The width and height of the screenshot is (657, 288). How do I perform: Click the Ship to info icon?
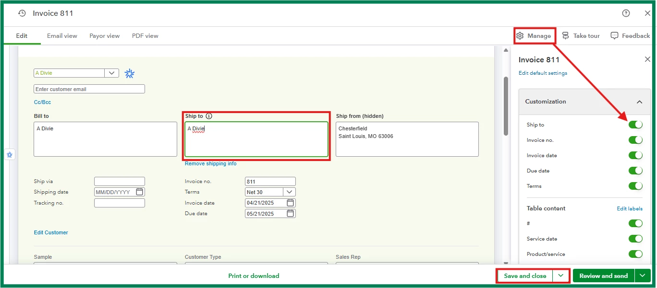(x=209, y=116)
